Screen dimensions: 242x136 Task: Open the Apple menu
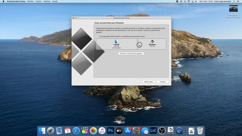pyautogui.click(x=3, y=2)
